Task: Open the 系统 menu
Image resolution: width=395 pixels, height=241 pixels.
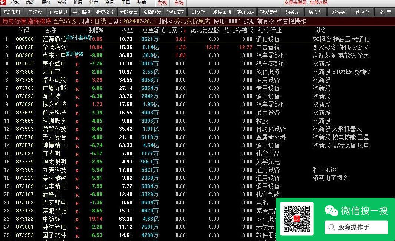Action: tap(14, 3)
